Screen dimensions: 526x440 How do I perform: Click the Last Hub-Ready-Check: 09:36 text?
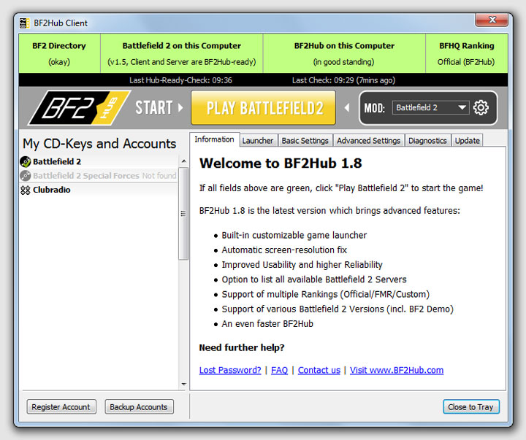click(180, 80)
